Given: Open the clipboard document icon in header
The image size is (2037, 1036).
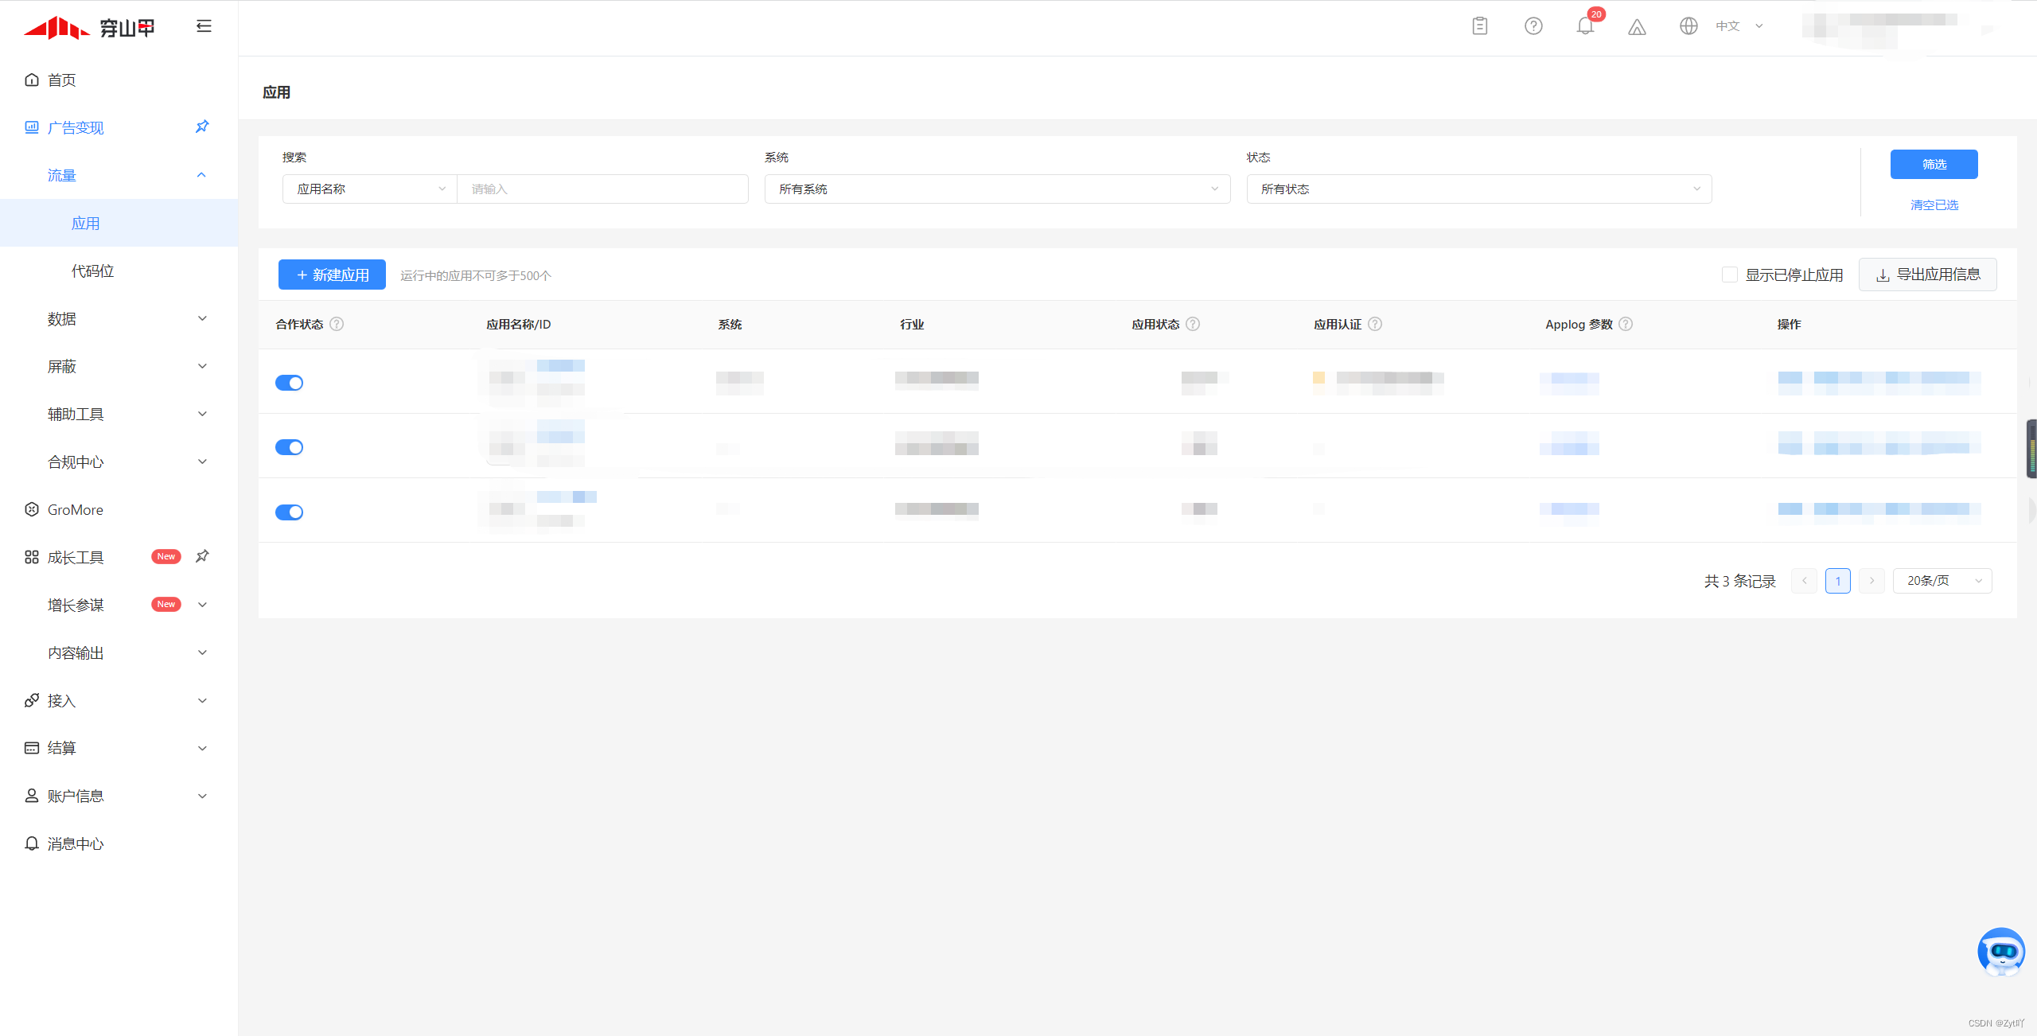Looking at the screenshot, I should pyautogui.click(x=1480, y=26).
